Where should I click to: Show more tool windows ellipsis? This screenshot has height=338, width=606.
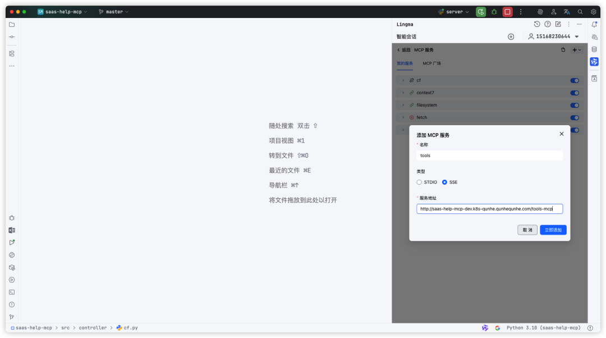pyautogui.click(x=12, y=66)
